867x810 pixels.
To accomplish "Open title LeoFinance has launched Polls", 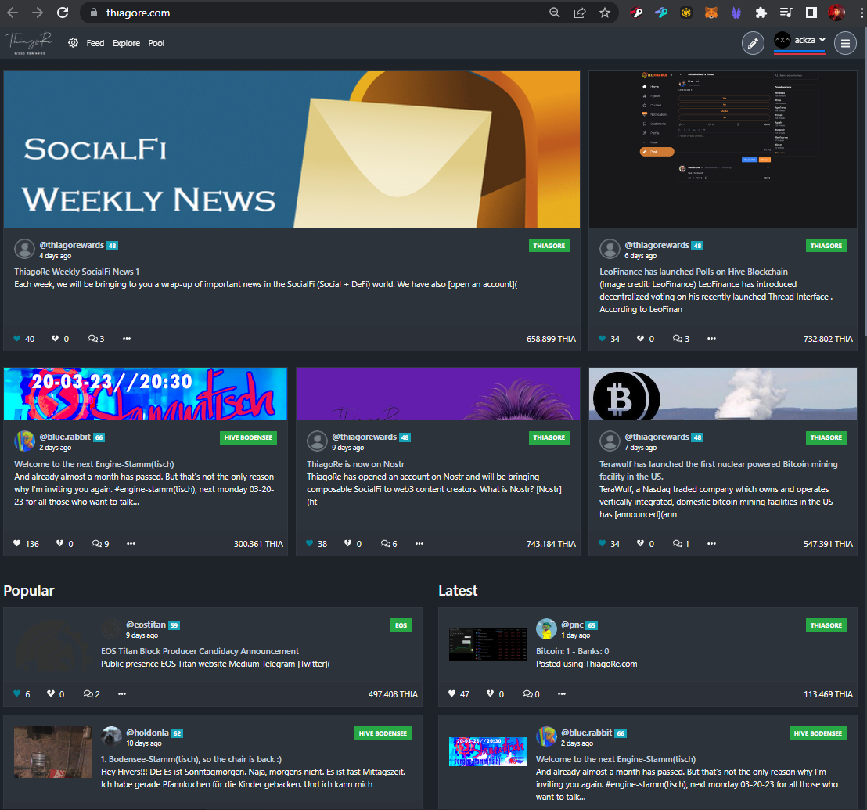I will 693,272.
